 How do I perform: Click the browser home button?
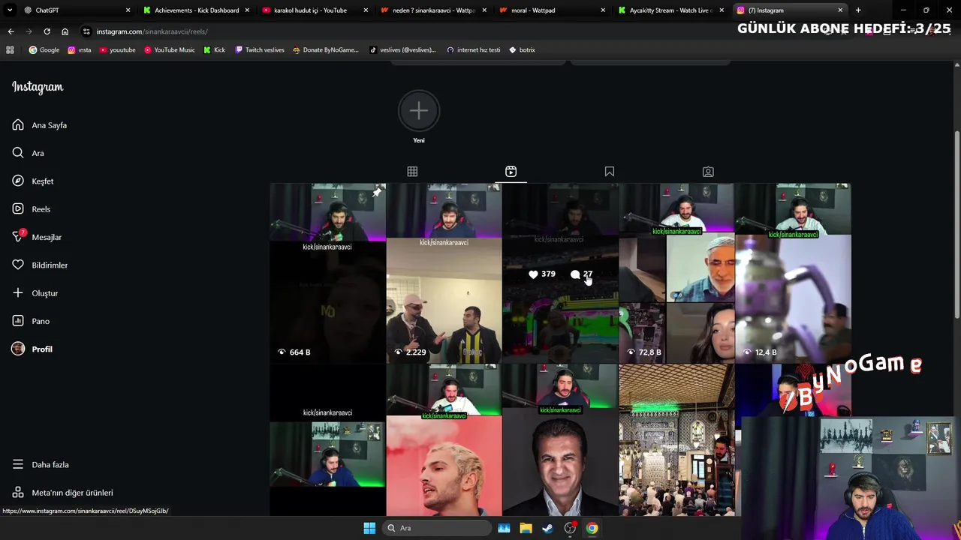[x=65, y=31]
